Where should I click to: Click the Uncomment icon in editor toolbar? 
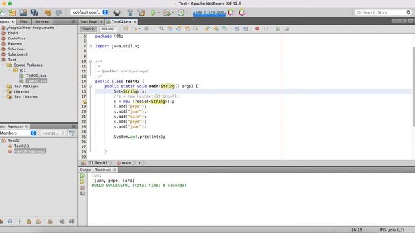pos(286,28)
